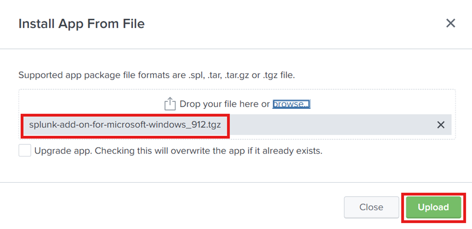Select the splunk-add-on-for-microsoft-windows_912.tgz filename
This screenshot has height=229, width=472.
click(x=125, y=125)
